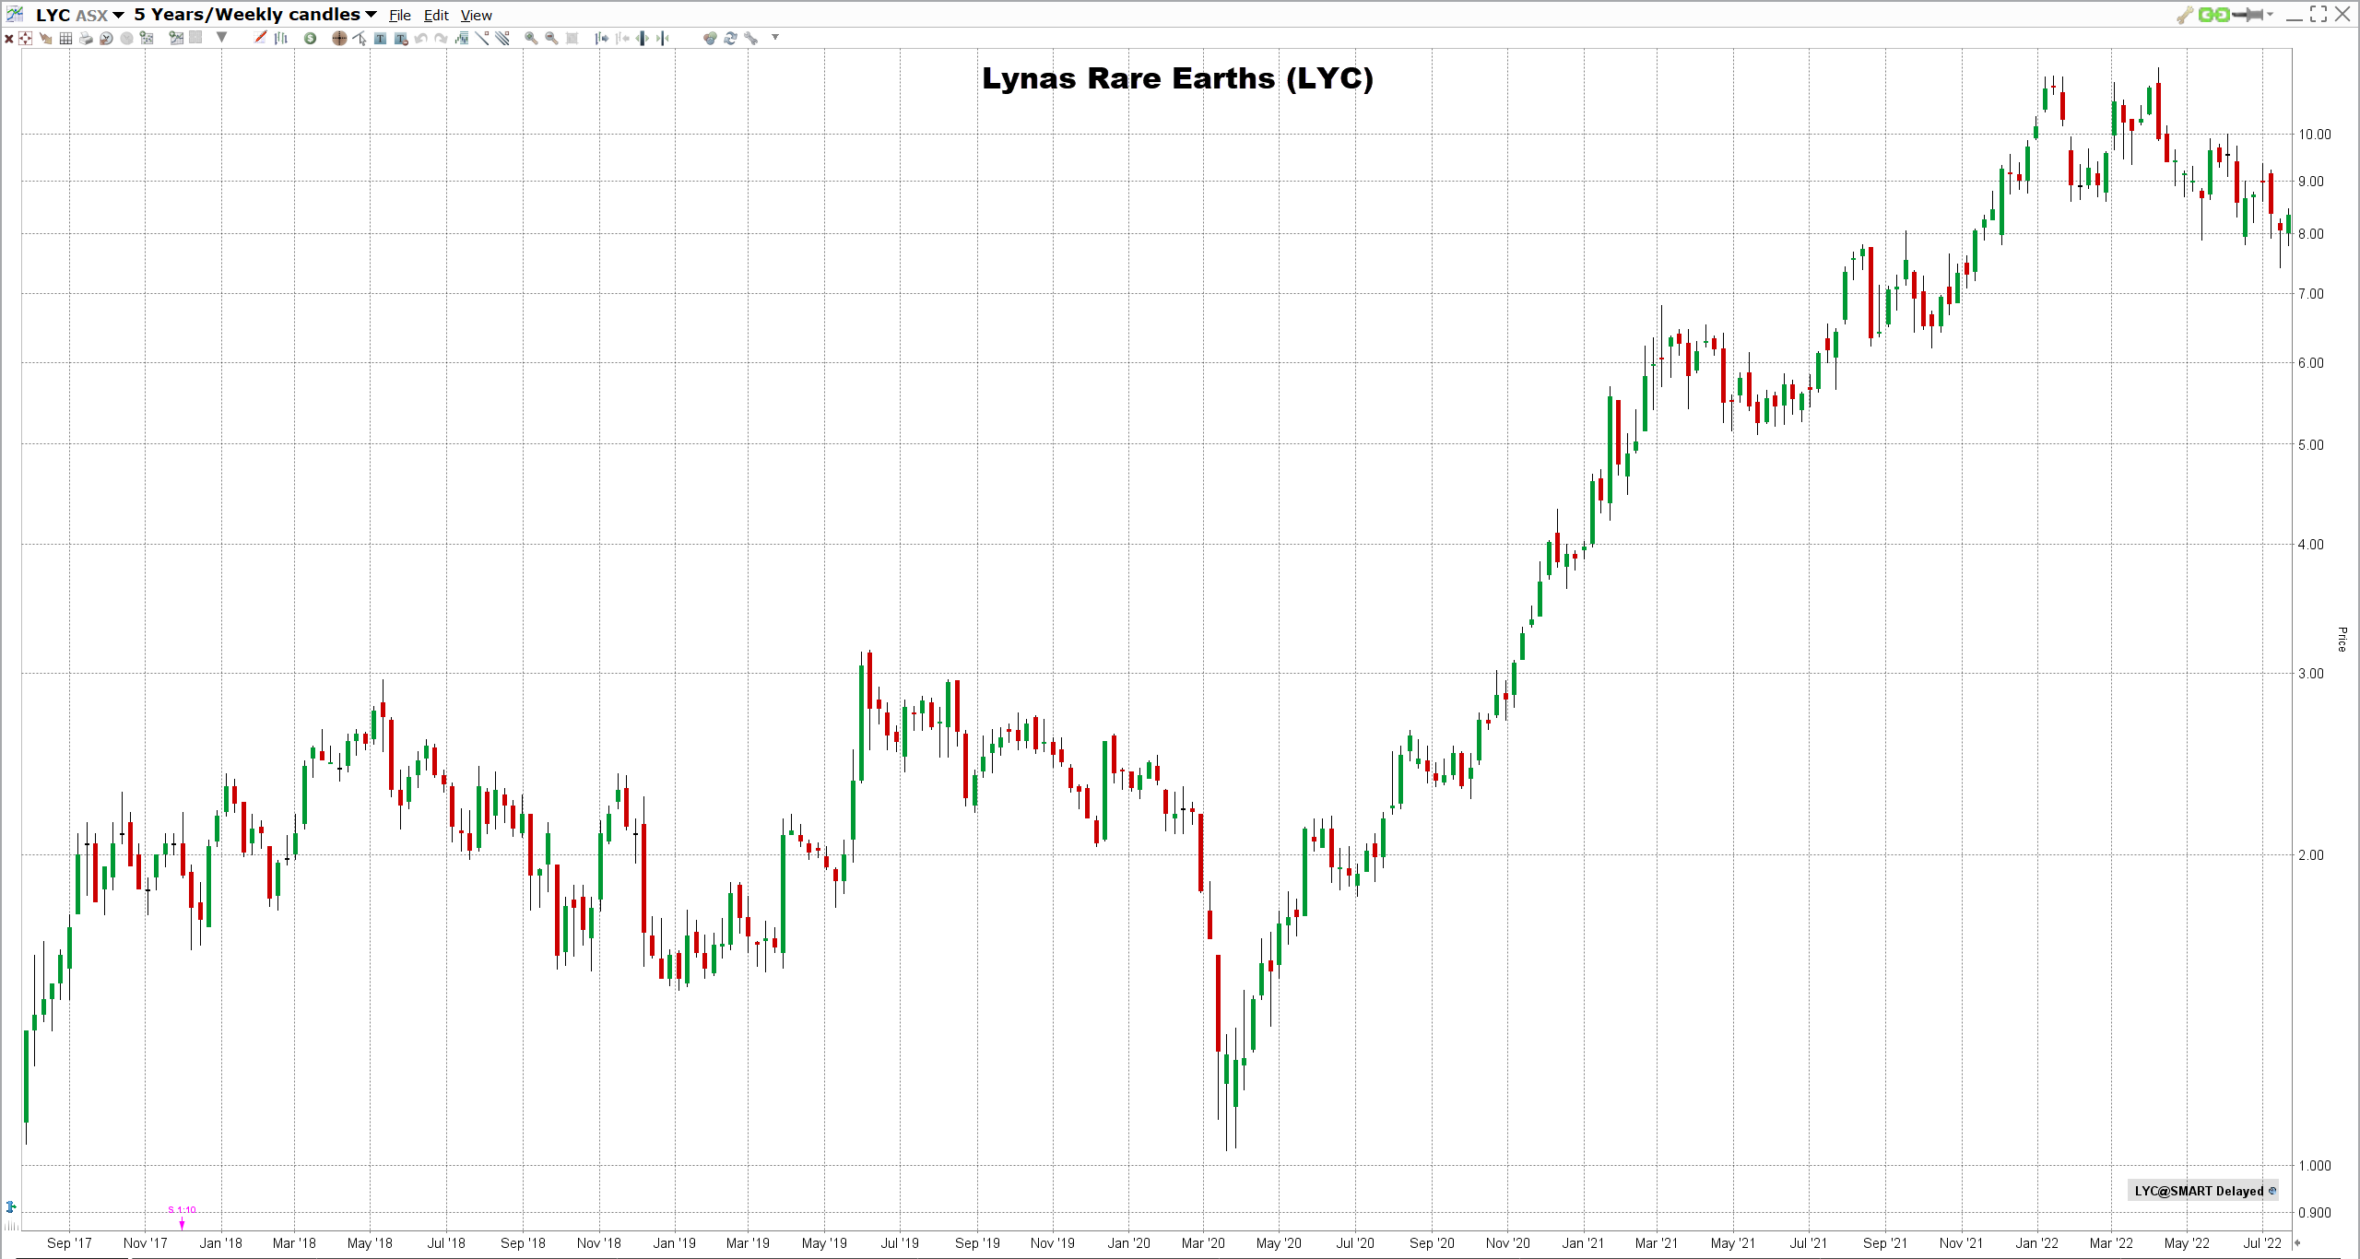Click the LYC@SMART Delayed label

click(2198, 1191)
